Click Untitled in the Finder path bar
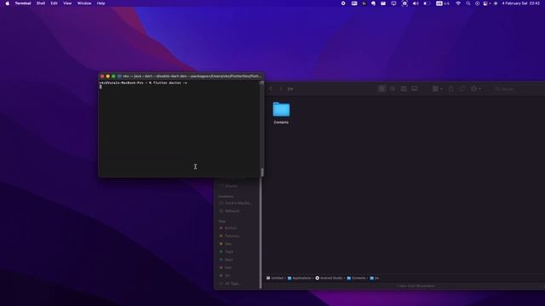Image resolution: width=545 pixels, height=306 pixels. (x=275, y=278)
